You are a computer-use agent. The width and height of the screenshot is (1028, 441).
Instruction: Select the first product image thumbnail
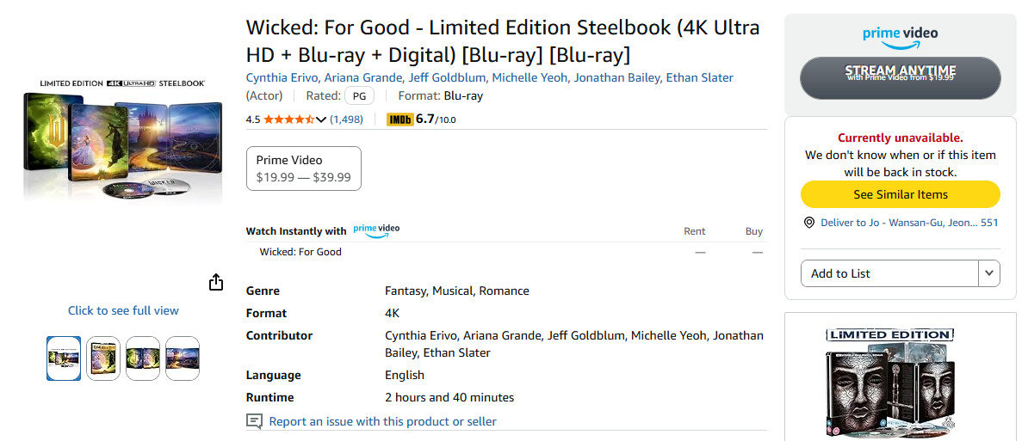coord(65,358)
